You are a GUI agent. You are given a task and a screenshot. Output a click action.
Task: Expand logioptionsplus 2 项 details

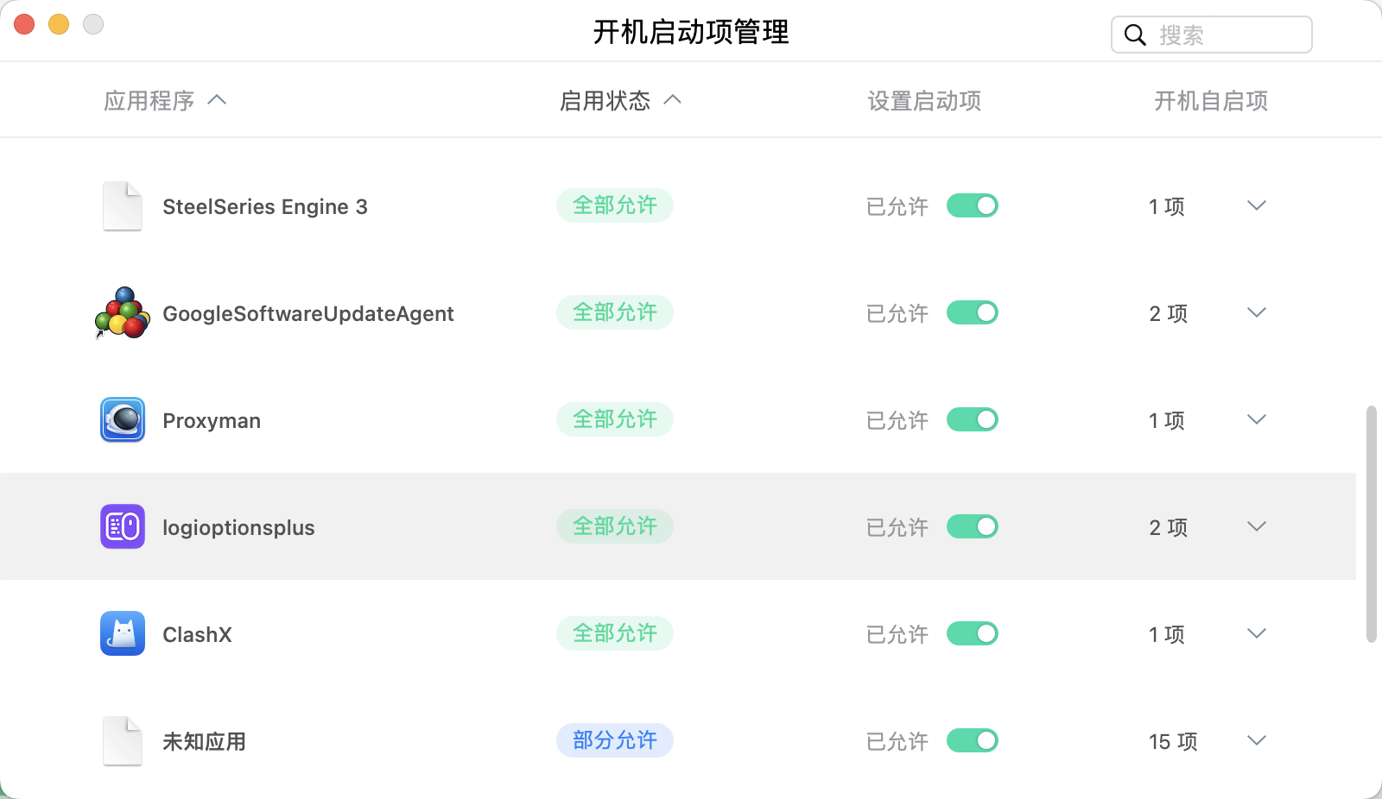[1257, 526]
